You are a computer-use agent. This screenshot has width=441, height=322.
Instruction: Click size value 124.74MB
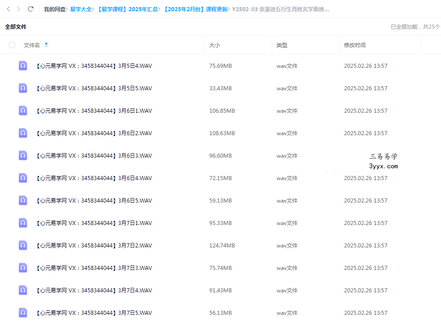[222, 246]
